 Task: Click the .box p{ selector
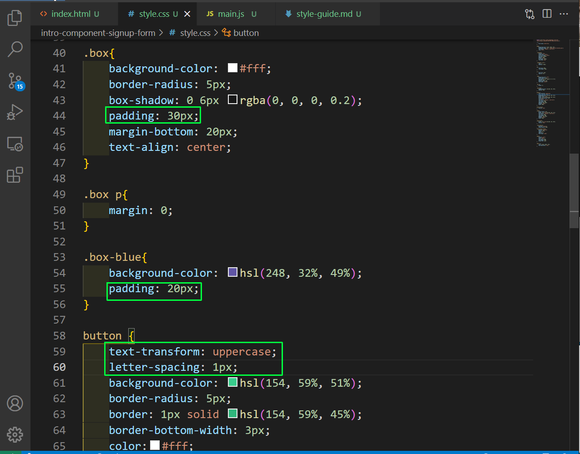[x=106, y=195]
